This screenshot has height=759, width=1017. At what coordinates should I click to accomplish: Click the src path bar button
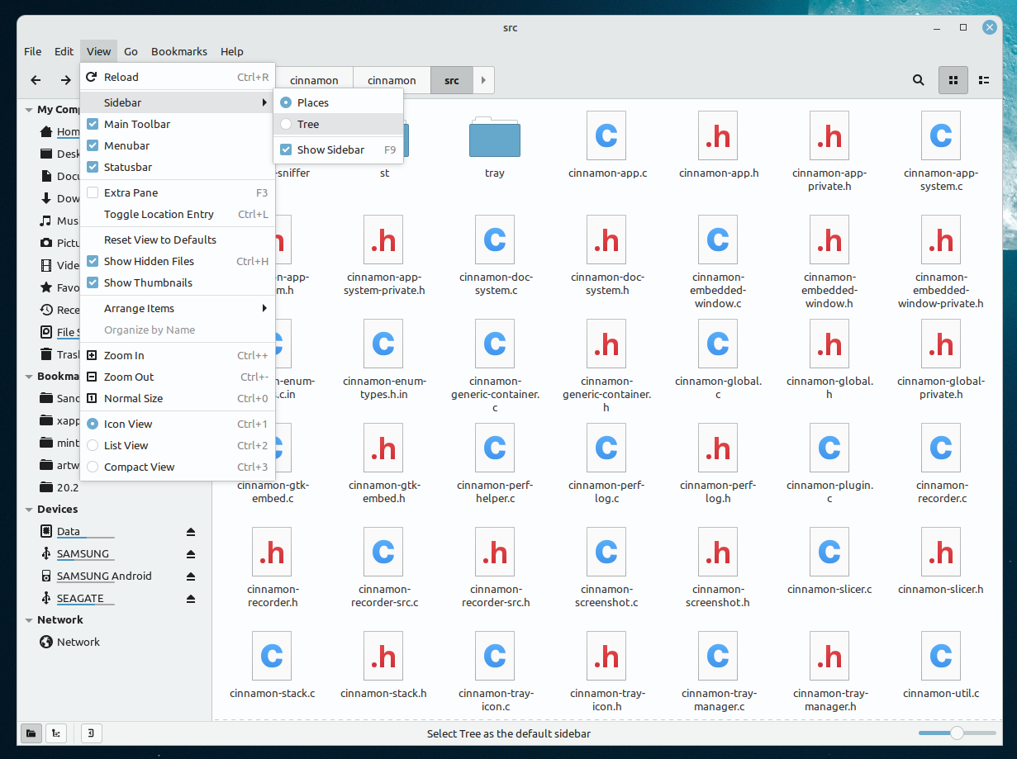tap(451, 80)
